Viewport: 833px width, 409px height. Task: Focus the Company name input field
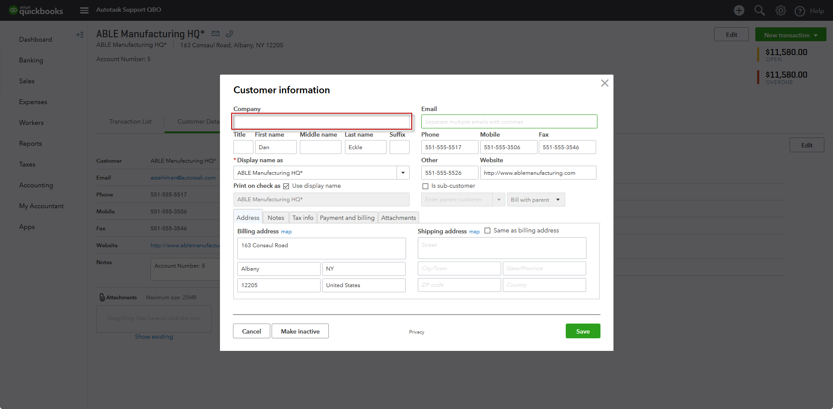[x=321, y=121]
